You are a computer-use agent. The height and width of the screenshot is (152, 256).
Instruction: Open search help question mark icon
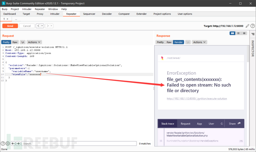tap(3, 143)
